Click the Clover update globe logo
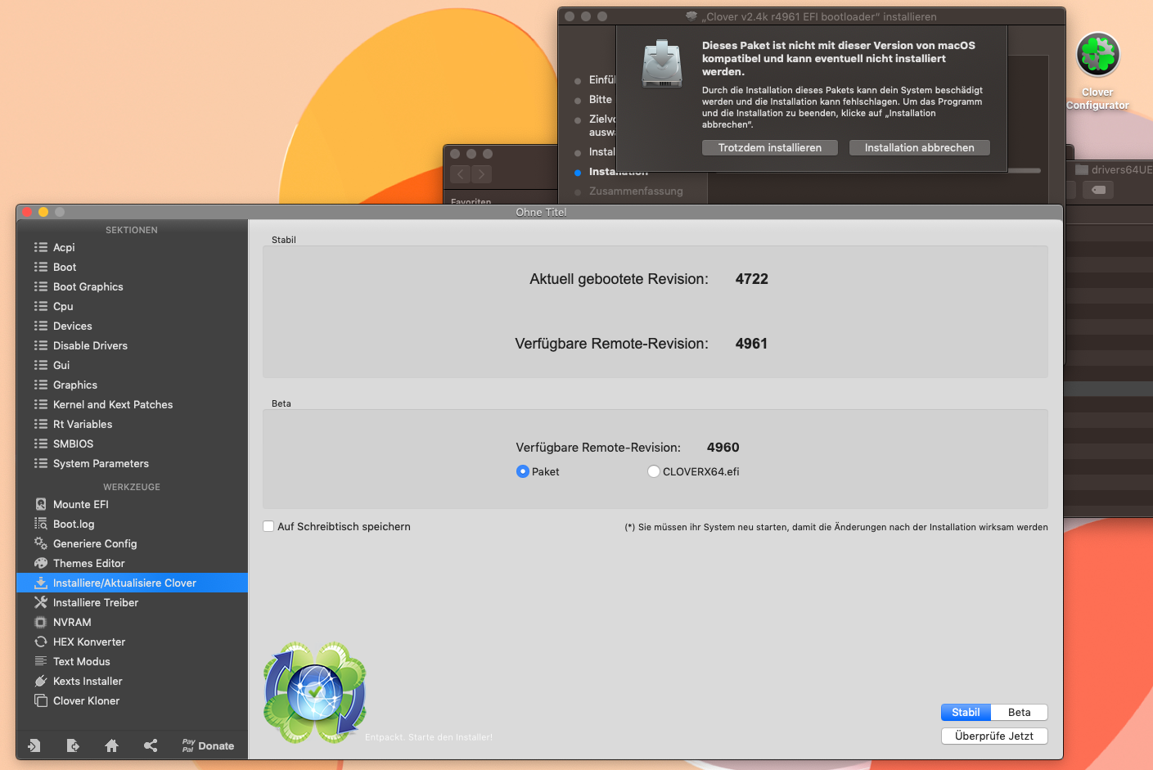Image resolution: width=1153 pixels, height=770 pixels. point(315,692)
